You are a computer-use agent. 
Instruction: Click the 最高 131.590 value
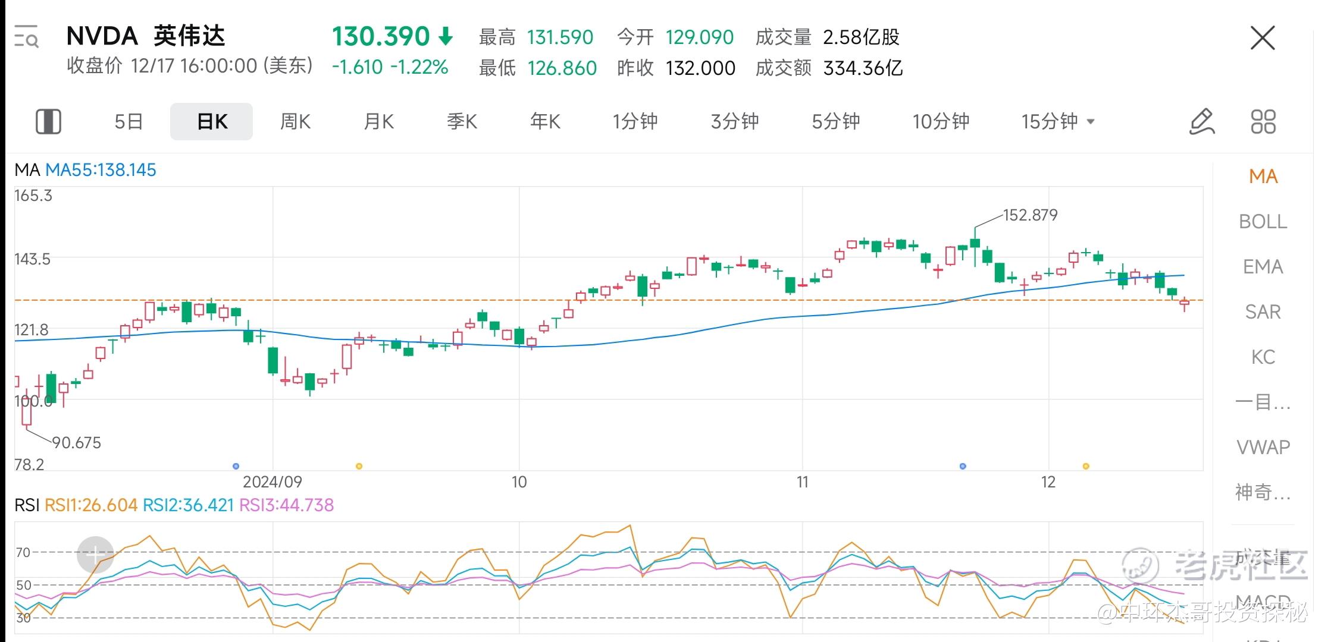coord(560,37)
